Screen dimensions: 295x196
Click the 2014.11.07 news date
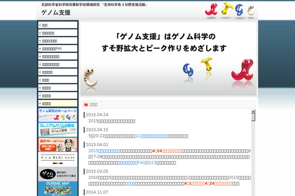pos(97,192)
